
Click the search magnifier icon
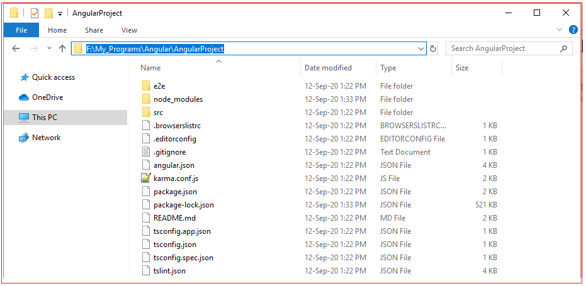pyautogui.click(x=563, y=48)
